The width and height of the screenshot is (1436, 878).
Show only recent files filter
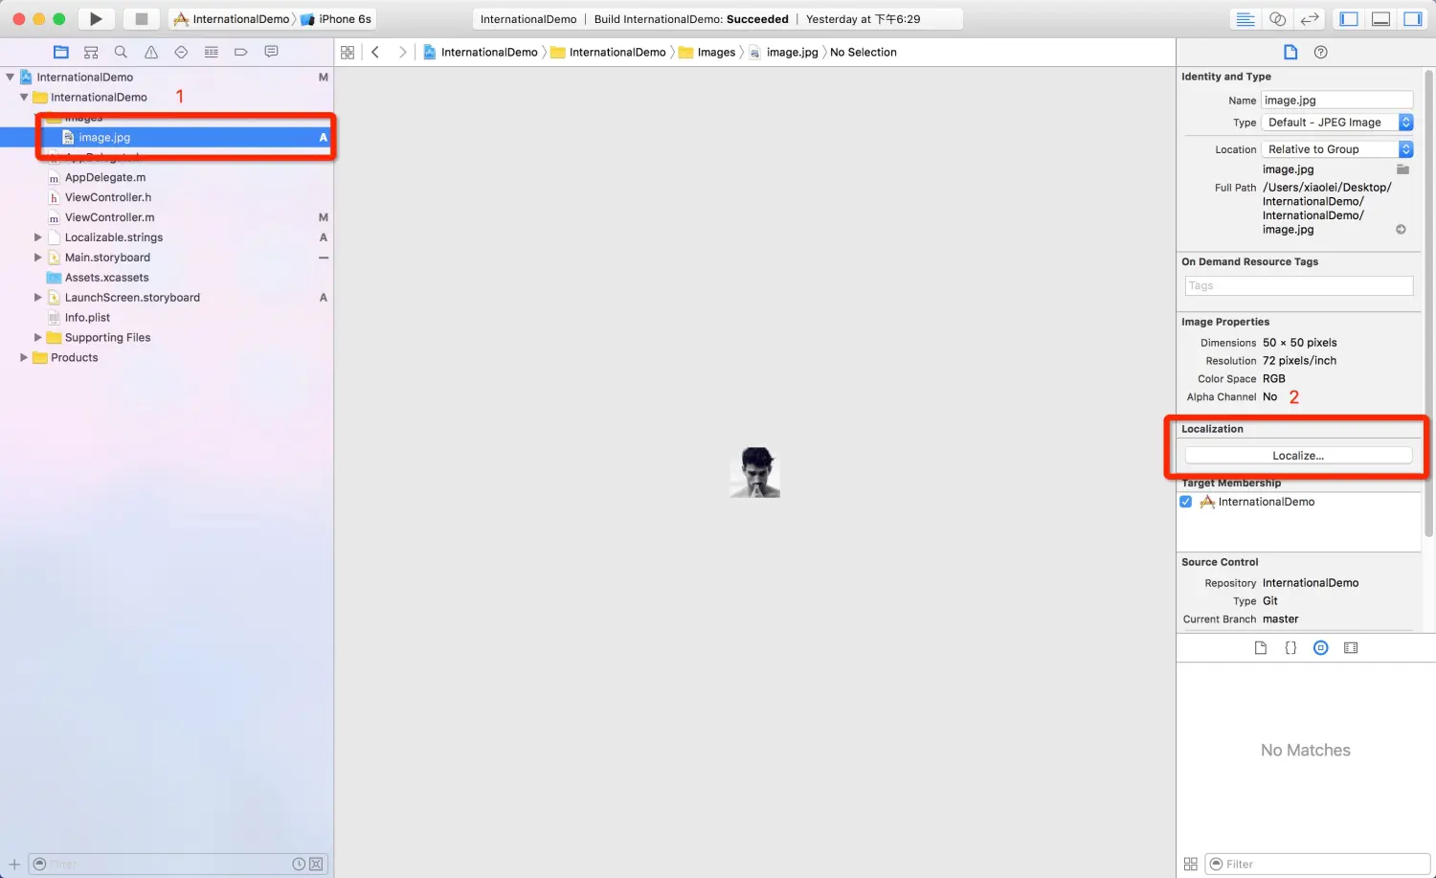click(x=299, y=864)
